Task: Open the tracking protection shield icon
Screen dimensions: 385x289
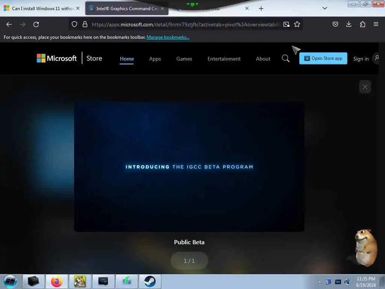Action: point(74,24)
